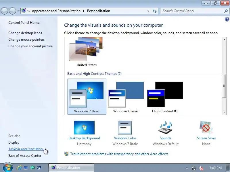Click the theme list scroll up arrow
Viewport: 230px width, 172px height.
coord(224,40)
